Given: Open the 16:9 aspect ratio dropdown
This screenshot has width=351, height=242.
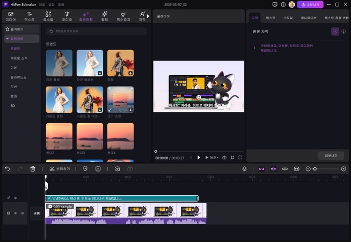Looking at the screenshot, I should [x=215, y=158].
